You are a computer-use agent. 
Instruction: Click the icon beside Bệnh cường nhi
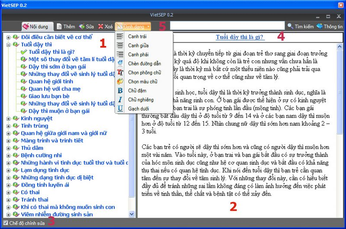tap(16, 155)
